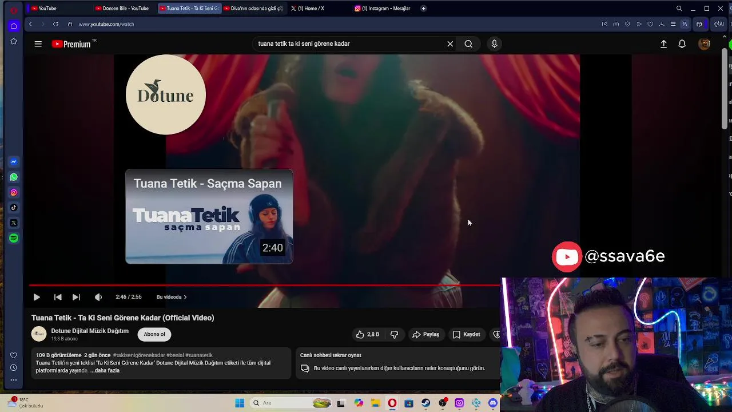The image size is (732, 412).
Task: Open Messenger in the Opera sidebar
Action: (x=14, y=162)
